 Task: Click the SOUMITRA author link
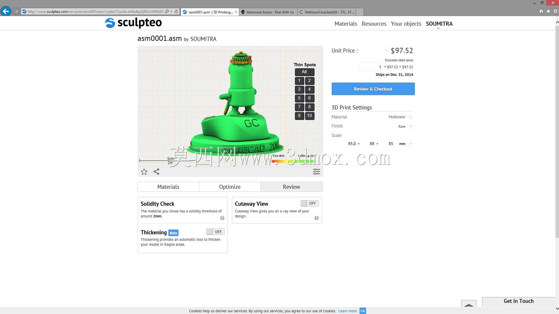pyautogui.click(x=203, y=39)
